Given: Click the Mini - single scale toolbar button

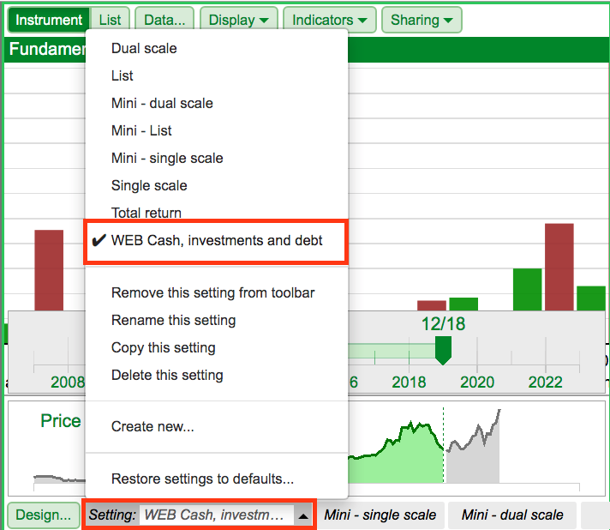Looking at the screenshot, I should click(380, 515).
